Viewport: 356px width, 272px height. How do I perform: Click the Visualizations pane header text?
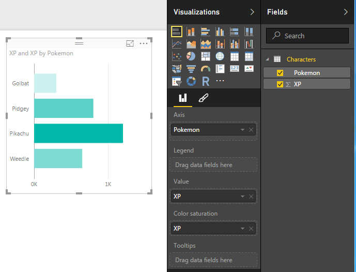click(x=196, y=12)
